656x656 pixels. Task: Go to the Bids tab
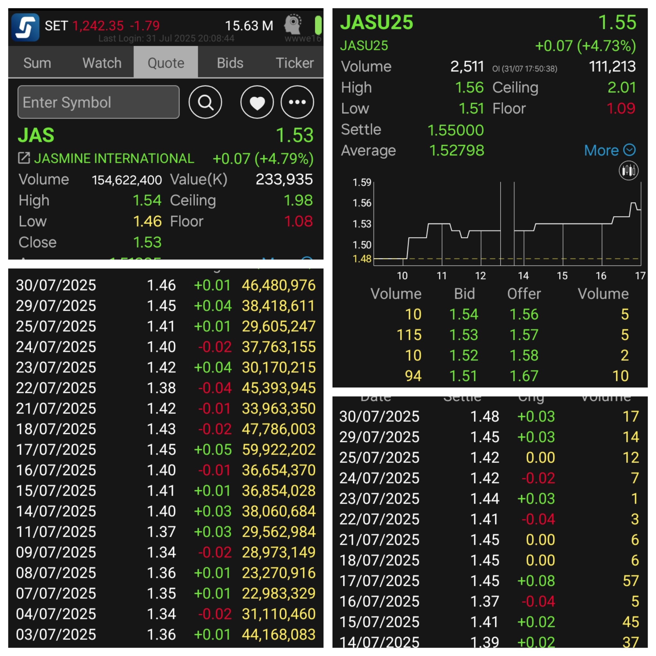pos(230,63)
